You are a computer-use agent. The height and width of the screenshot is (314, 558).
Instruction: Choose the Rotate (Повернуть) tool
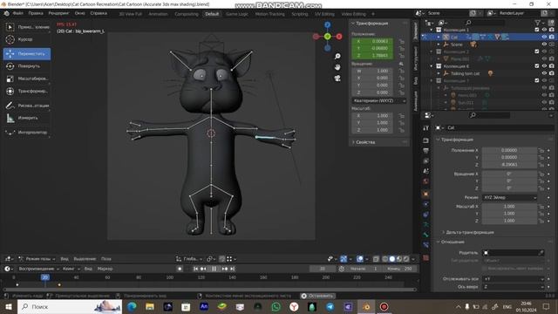(27, 66)
